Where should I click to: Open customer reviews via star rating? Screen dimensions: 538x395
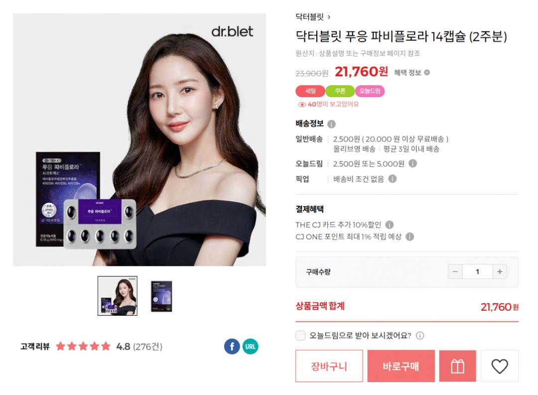(83, 346)
